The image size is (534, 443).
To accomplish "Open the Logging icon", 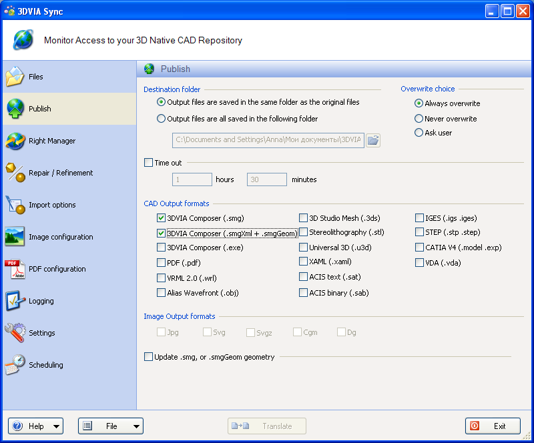I will (x=15, y=301).
